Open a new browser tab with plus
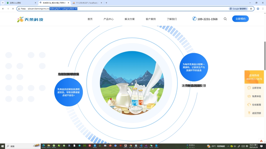 (106, 3)
